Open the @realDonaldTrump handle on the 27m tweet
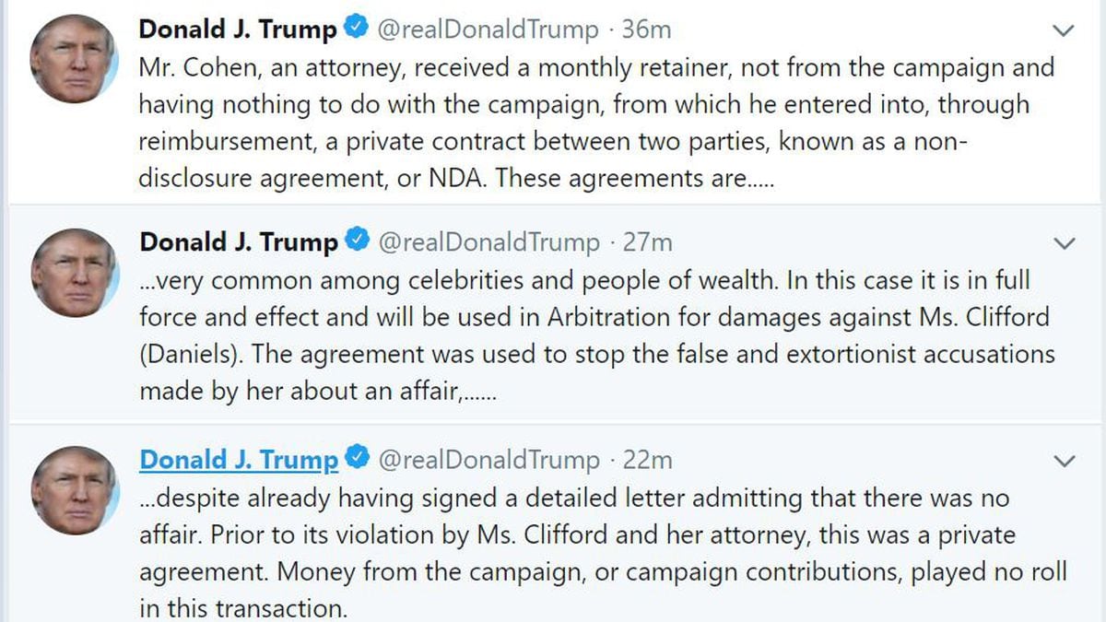1106x622 pixels. coord(488,242)
